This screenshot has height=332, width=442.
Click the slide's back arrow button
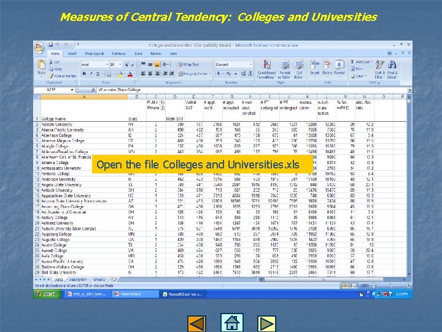click(196, 324)
